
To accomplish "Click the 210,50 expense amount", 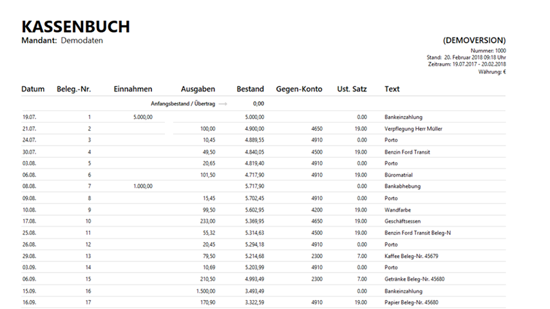I will (207, 279).
